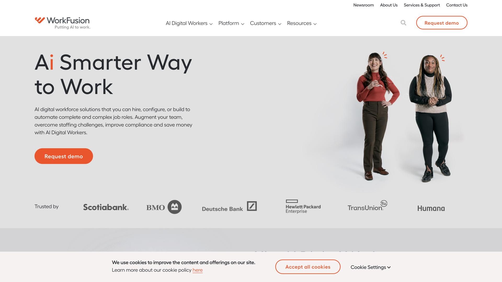
Task: Click the Scotiabank logo
Action: 106,207
